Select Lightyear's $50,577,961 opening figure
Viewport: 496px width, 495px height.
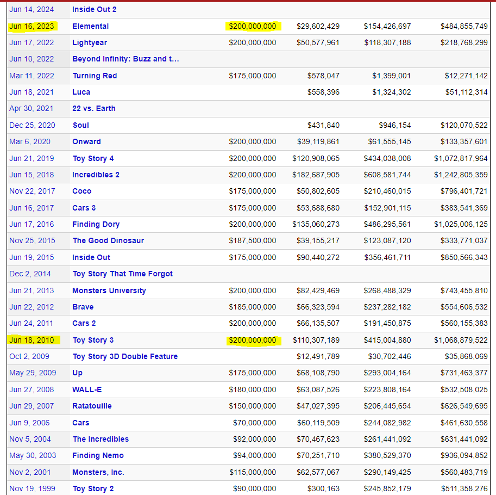click(x=318, y=43)
